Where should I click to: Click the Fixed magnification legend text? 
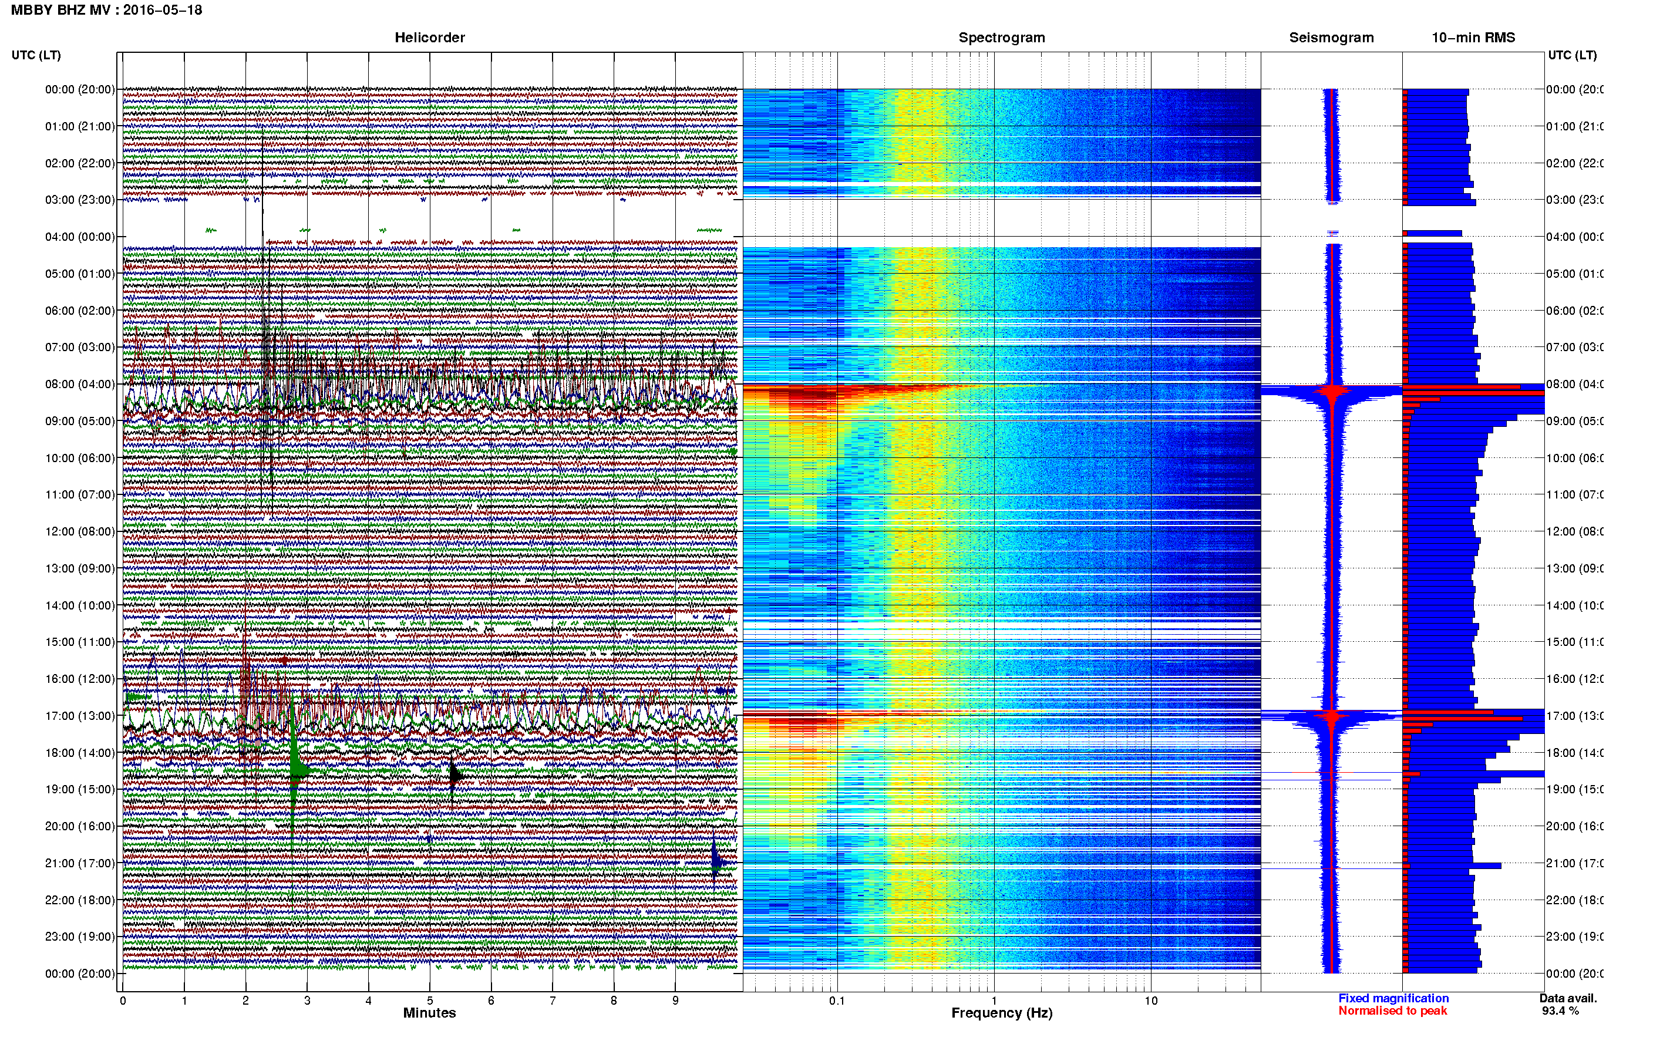coord(1393,998)
